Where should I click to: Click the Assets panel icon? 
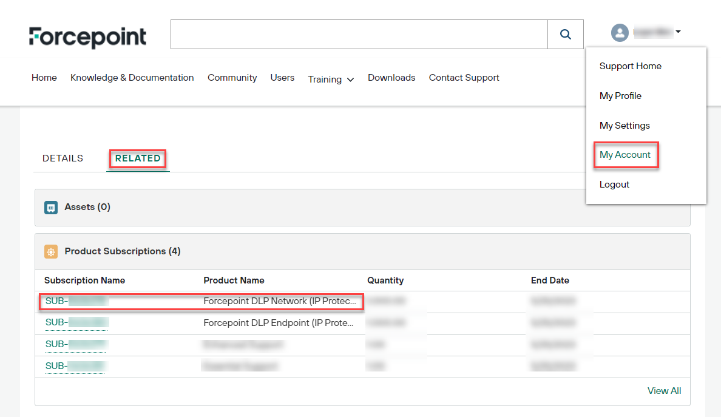click(50, 207)
